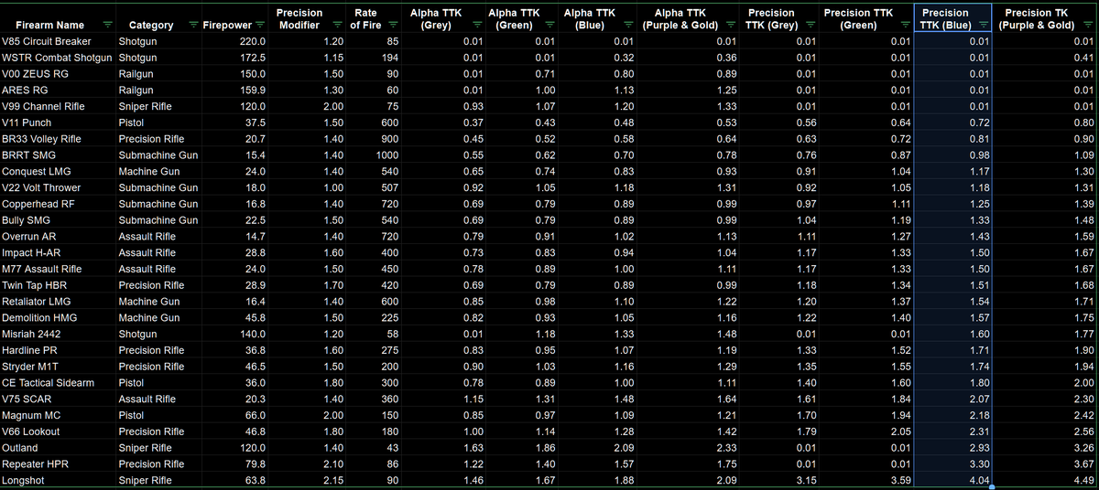Select the V00 ZEUS RG cell
The width and height of the screenshot is (1099, 490).
pyautogui.click(x=58, y=74)
